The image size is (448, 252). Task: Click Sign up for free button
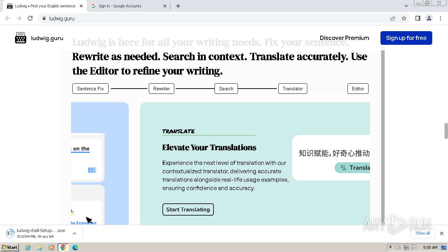click(406, 38)
